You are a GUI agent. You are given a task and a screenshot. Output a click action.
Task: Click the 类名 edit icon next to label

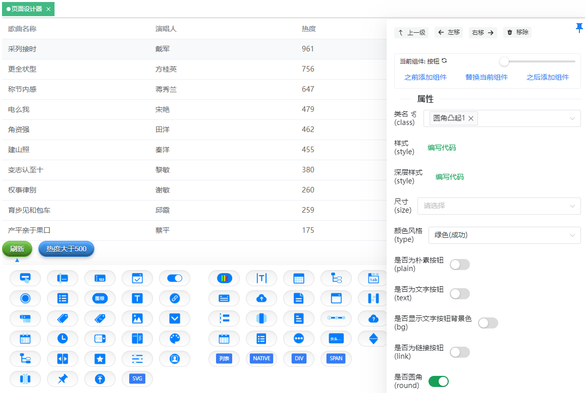[x=414, y=114]
